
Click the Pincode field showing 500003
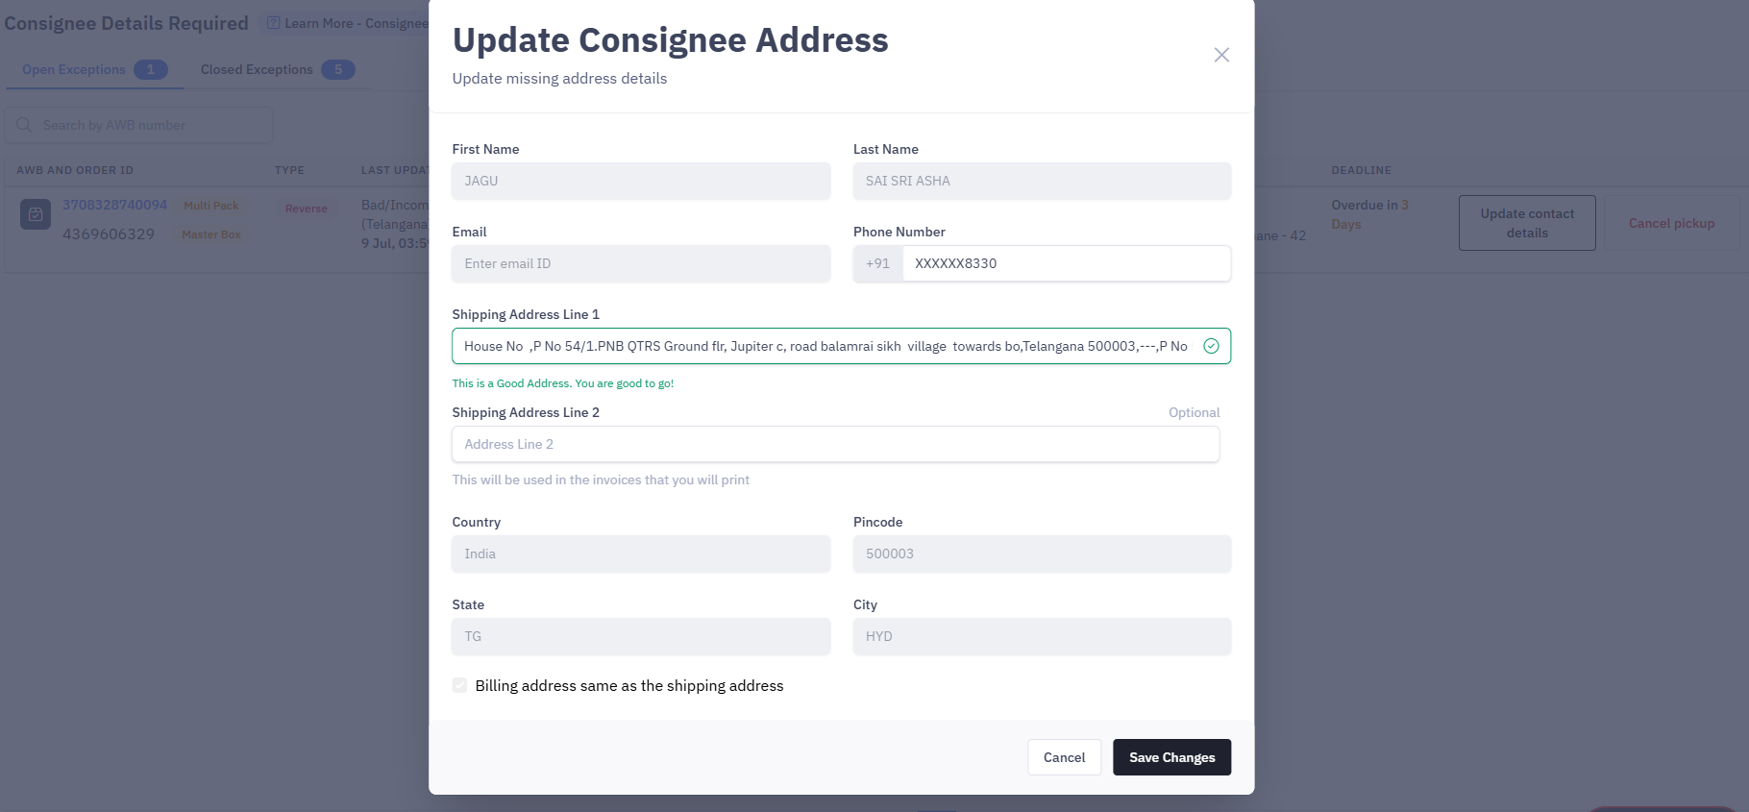1042,554
